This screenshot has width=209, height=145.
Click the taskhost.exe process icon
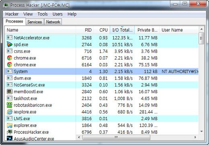(10, 98)
